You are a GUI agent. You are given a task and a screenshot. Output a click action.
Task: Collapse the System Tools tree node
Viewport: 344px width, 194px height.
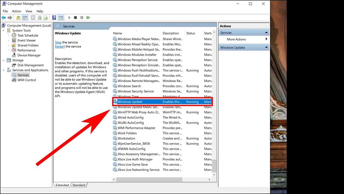pos(4,31)
